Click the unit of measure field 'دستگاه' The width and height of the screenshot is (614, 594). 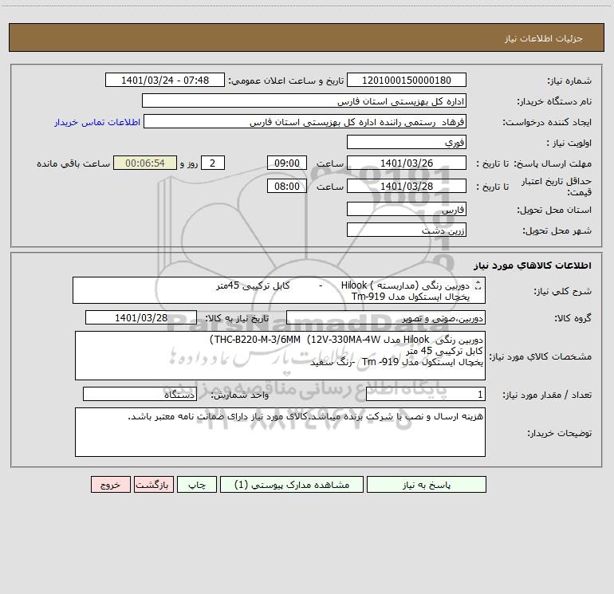point(140,394)
